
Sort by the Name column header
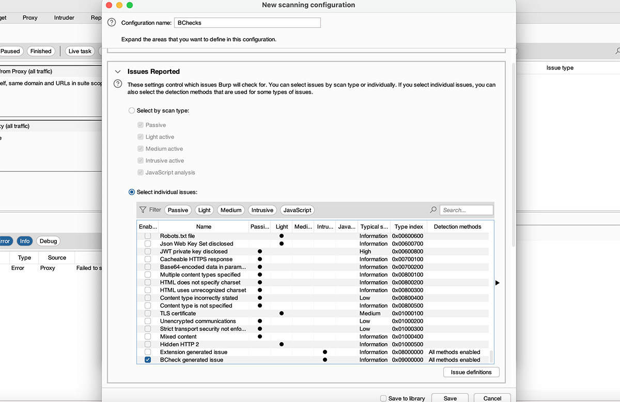(x=204, y=227)
